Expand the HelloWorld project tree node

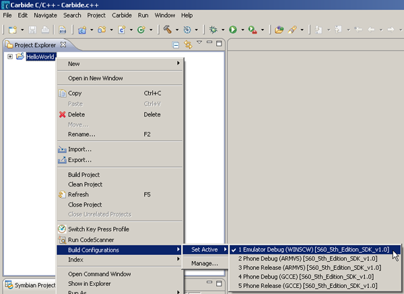coord(10,57)
